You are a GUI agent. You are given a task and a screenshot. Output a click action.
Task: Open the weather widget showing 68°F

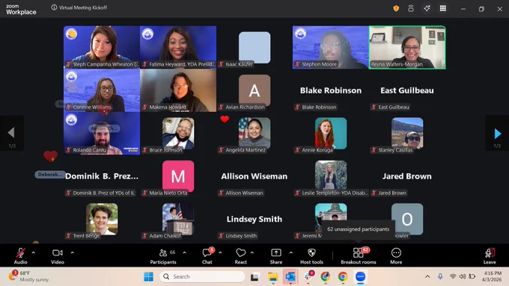(28, 276)
